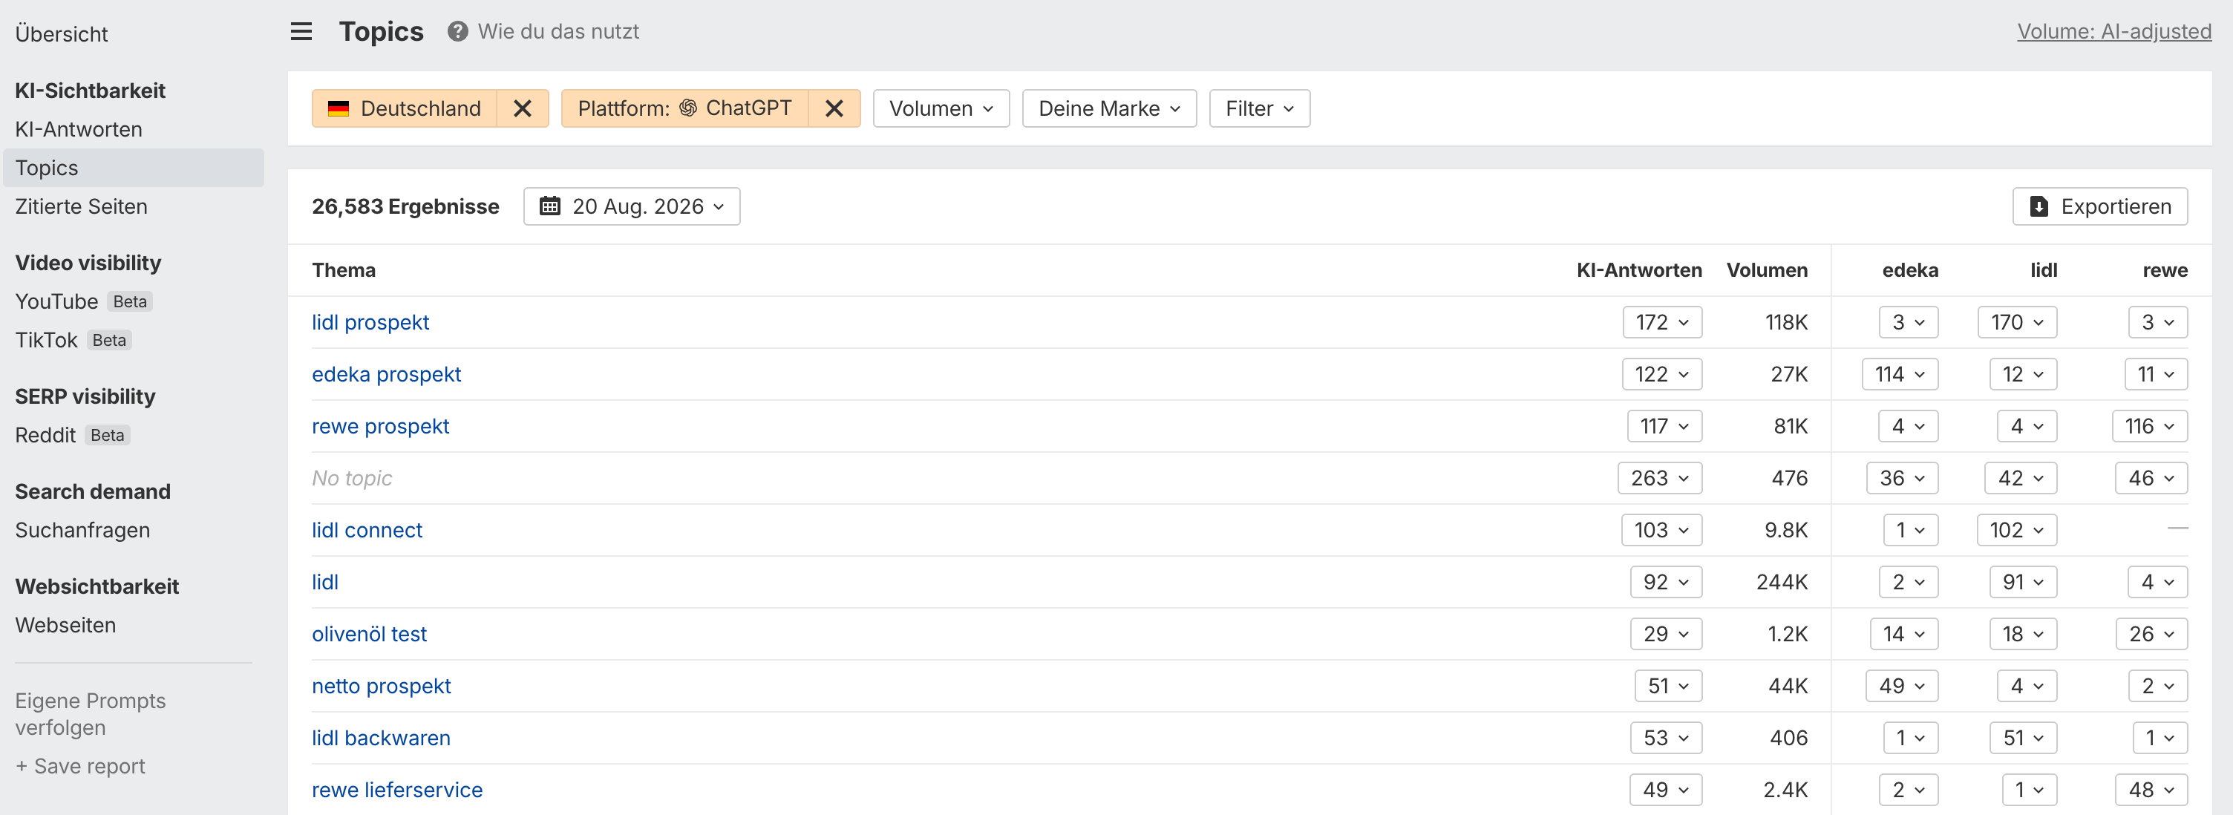Expand lidl count 170 for lidl prospekt

coord(2016,323)
